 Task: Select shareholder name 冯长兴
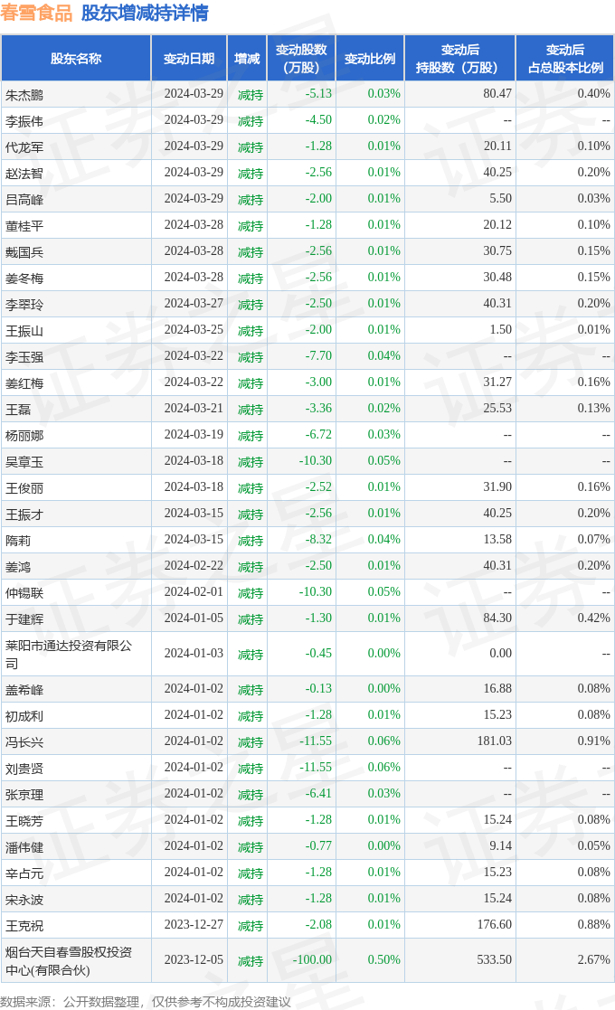(x=24, y=742)
